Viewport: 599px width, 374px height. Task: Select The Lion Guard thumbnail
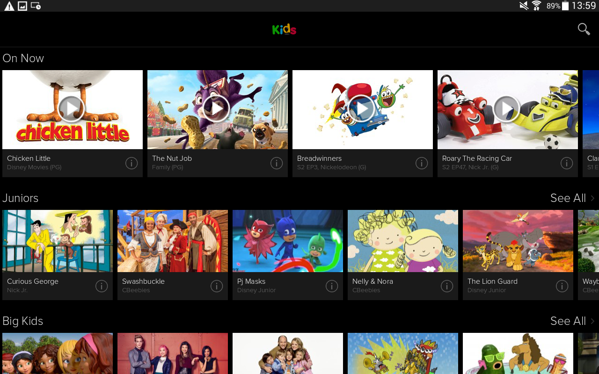pyautogui.click(x=518, y=241)
